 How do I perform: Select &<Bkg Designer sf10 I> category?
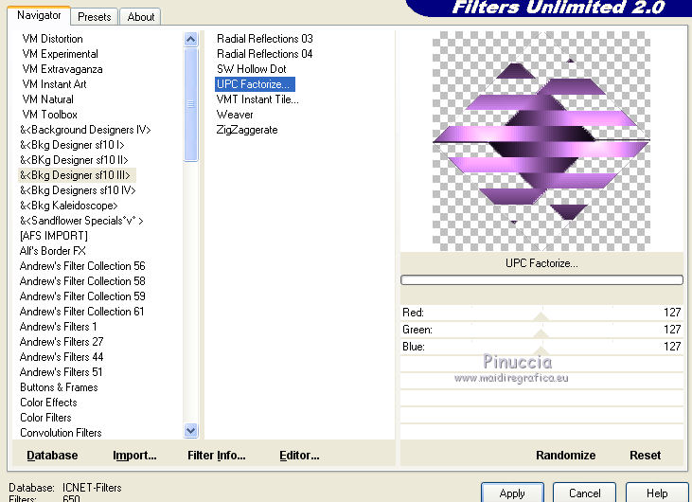[x=72, y=145]
